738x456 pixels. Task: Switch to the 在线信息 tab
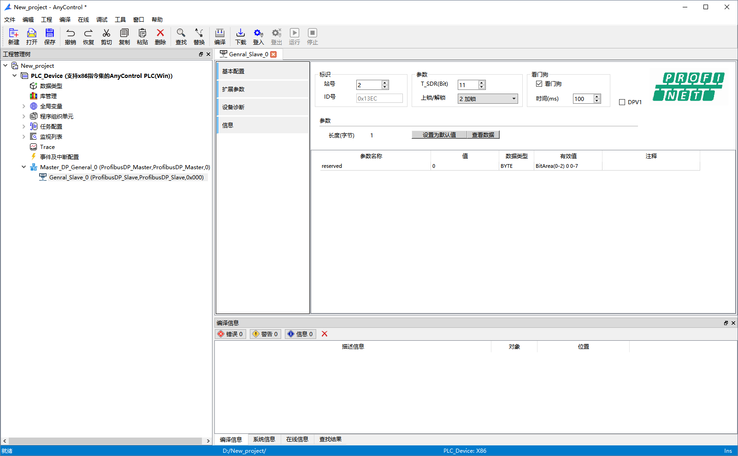(x=297, y=439)
